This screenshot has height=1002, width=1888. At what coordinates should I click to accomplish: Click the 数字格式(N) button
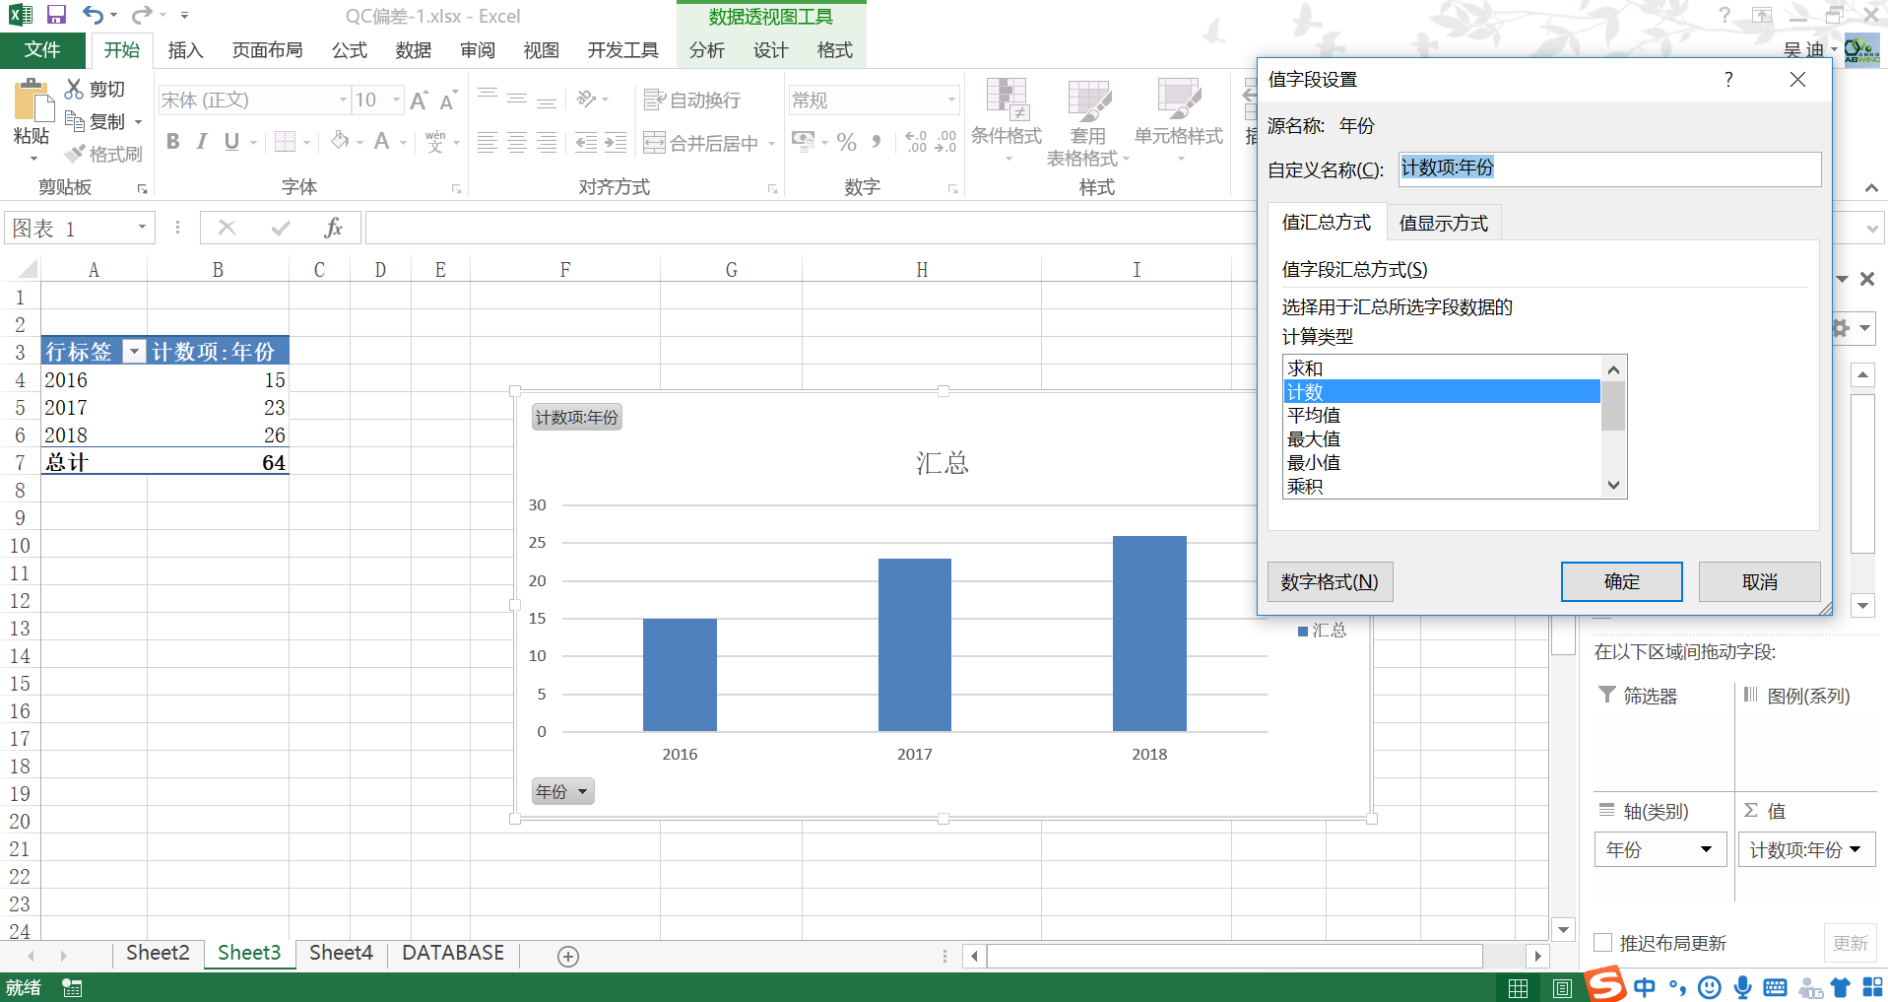tap(1330, 581)
